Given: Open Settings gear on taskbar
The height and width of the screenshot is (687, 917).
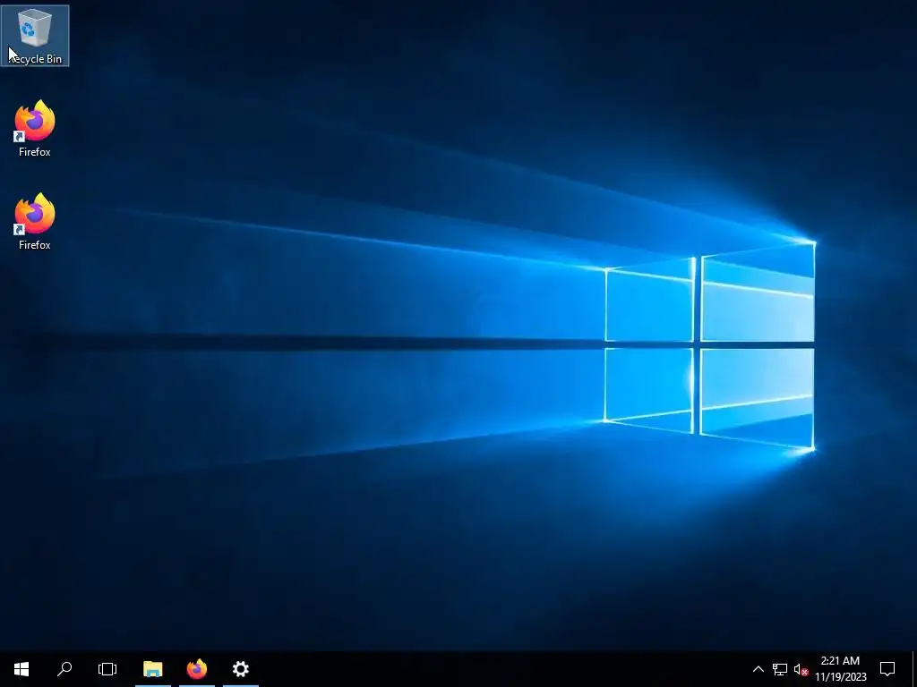Looking at the screenshot, I should click(x=241, y=669).
